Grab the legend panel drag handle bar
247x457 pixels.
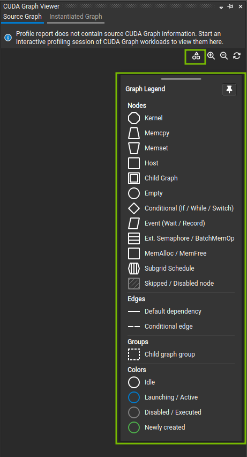(x=181, y=79)
